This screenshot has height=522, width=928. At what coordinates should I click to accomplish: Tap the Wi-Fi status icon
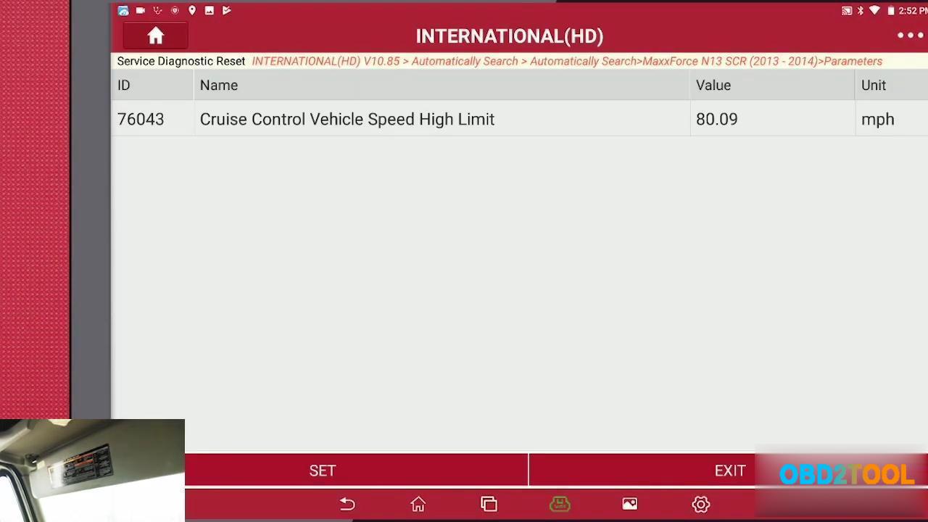(874, 10)
